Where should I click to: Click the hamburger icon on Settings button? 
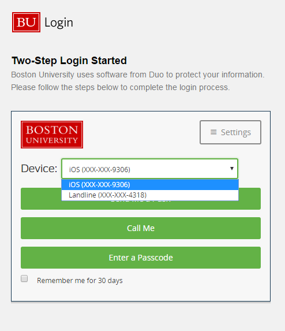pos(213,132)
